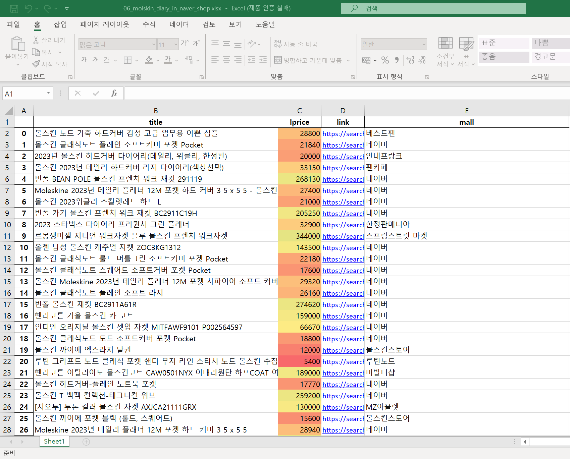
Task: Expand the fill color dropdown arrow
Action: [158, 60]
